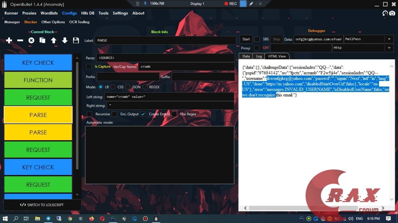Clone the selected block with the copy icon
Screen dimensions: 398x223
[x=42, y=40]
